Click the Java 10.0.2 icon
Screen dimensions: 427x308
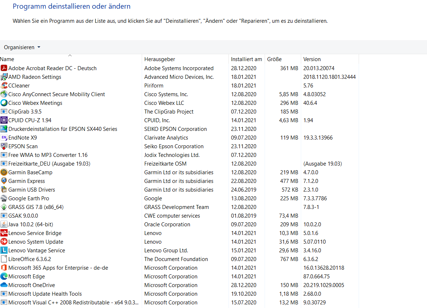4,224
